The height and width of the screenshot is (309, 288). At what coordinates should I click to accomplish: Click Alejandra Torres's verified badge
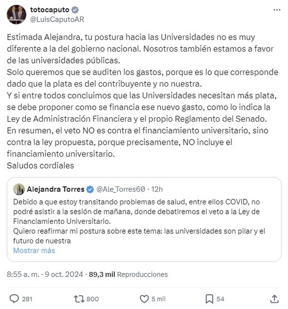click(89, 189)
